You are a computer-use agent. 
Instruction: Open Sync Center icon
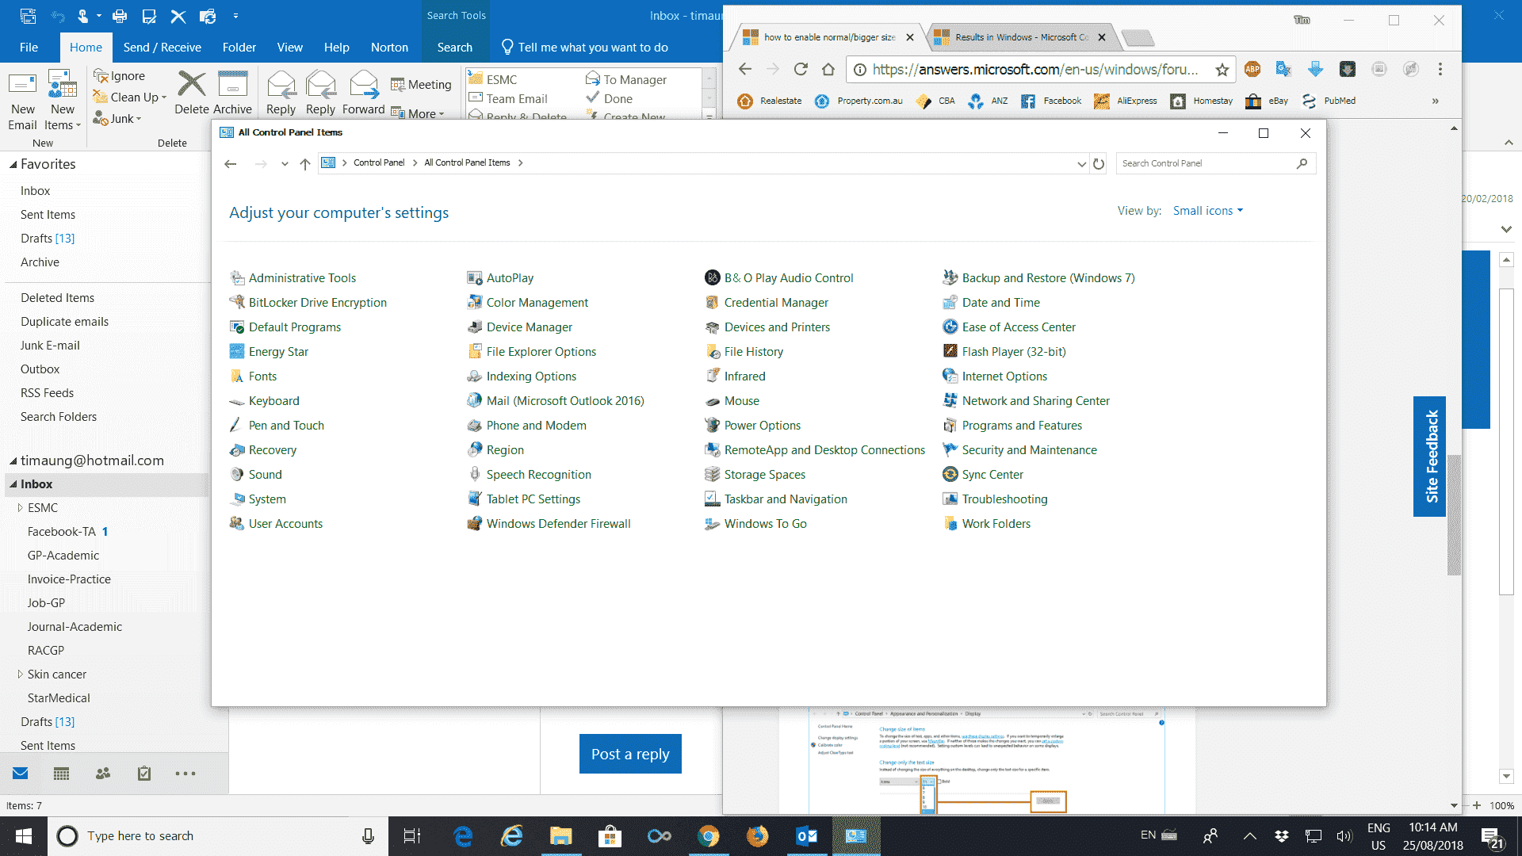(x=950, y=475)
